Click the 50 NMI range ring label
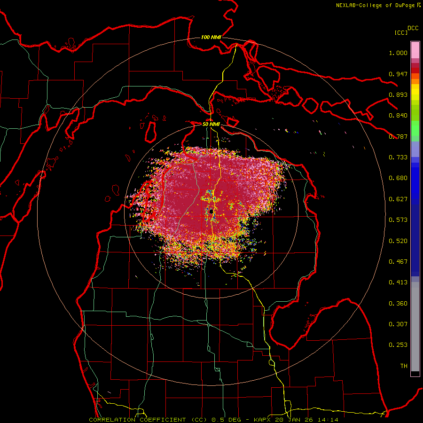This screenshot has height=423, width=423. tap(211, 124)
